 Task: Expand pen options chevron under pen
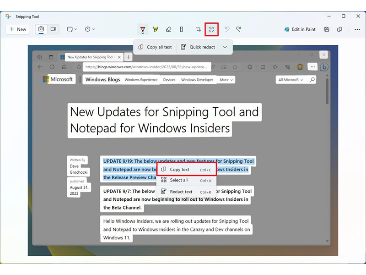coord(143,33)
